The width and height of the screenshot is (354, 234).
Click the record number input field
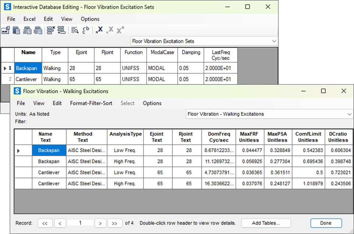pos(80,223)
